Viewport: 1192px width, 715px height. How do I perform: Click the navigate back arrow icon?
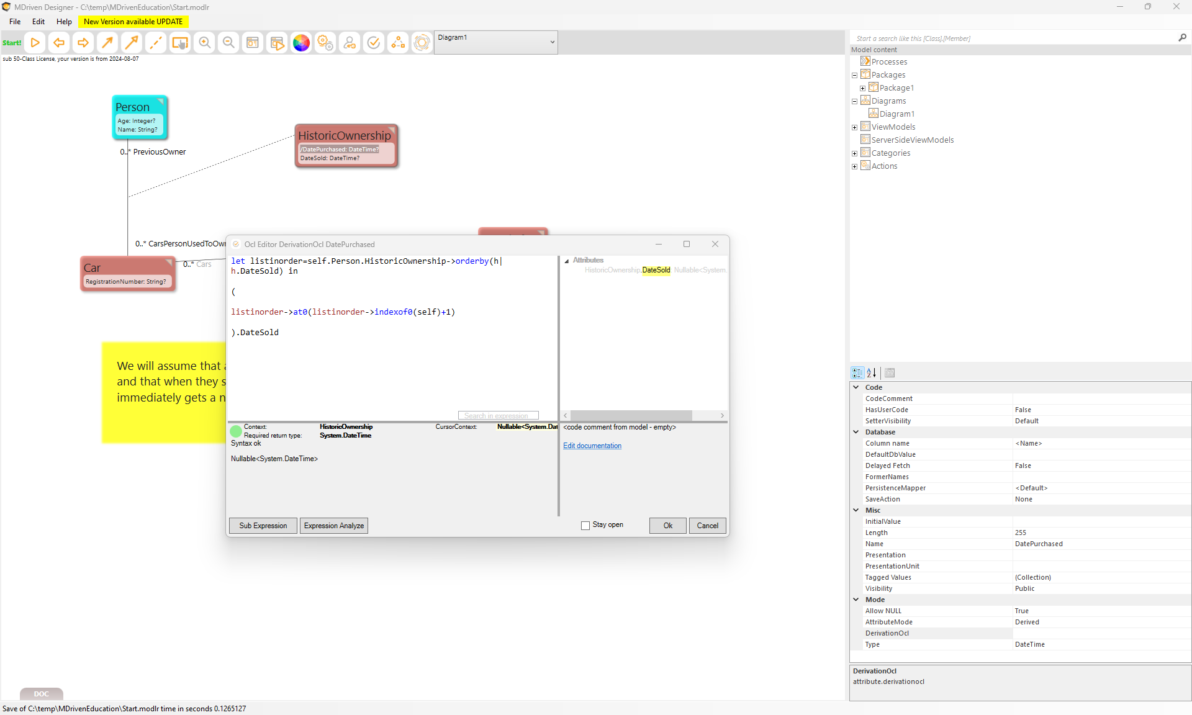click(x=59, y=43)
